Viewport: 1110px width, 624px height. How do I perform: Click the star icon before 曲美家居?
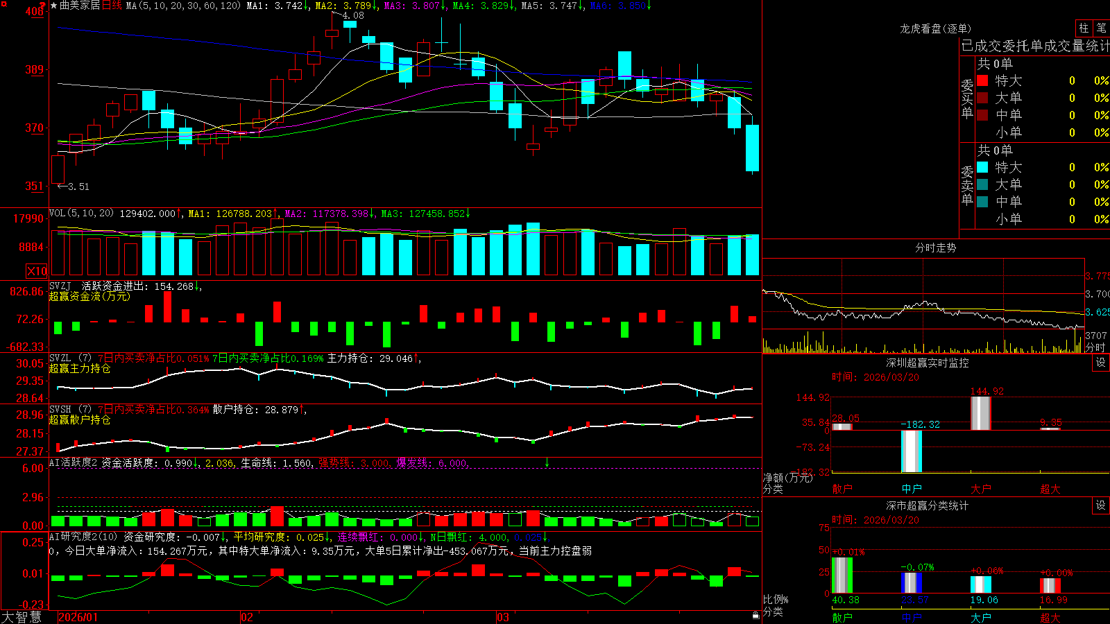point(54,6)
